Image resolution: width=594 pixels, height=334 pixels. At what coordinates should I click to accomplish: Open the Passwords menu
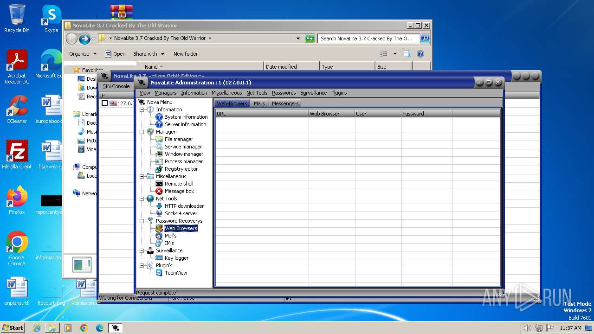tap(284, 93)
